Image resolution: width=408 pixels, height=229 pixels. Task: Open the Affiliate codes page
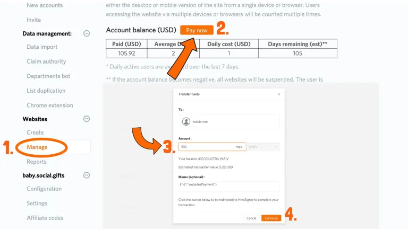(x=45, y=218)
